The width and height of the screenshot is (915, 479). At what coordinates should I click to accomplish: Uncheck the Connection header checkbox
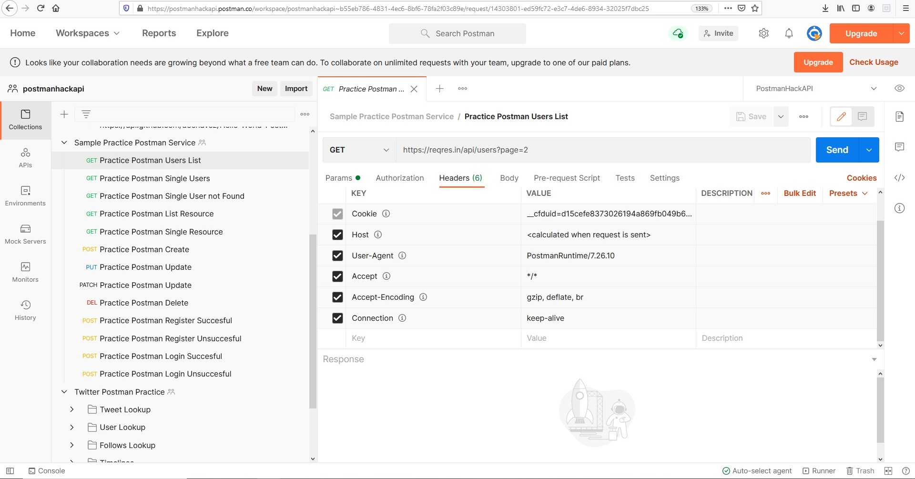337,318
